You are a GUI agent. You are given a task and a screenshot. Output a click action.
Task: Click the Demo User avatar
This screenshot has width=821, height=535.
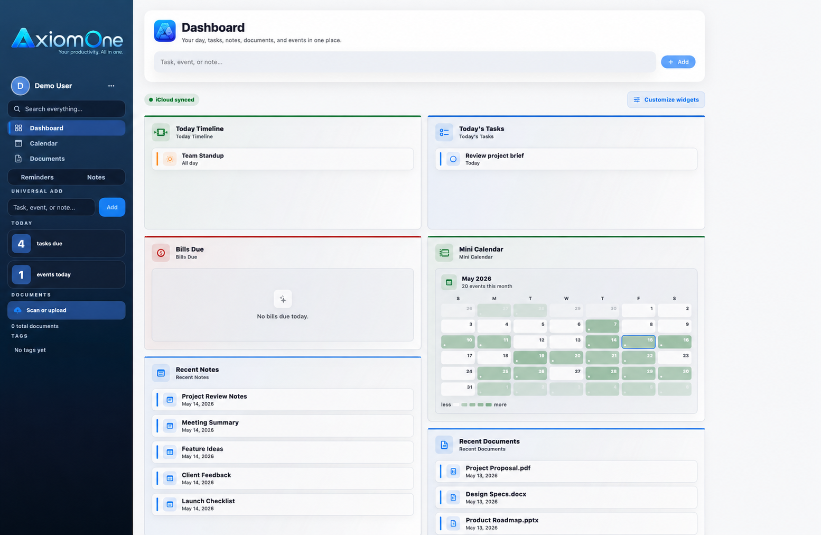[21, 86]
